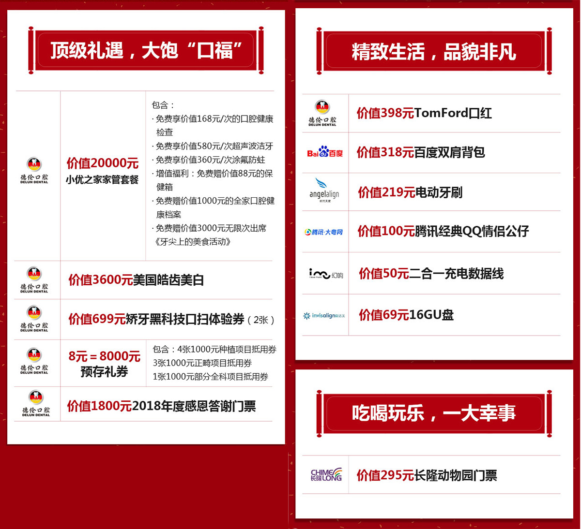581x529 pixels.
Task: Click 价值3600元美国皓齿美白 text
Action: pos(136,280)
